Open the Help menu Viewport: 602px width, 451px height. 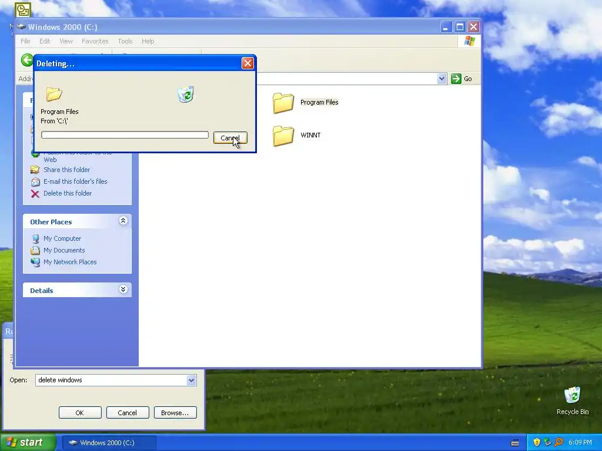pyautogui.click(x=148, y=41)
